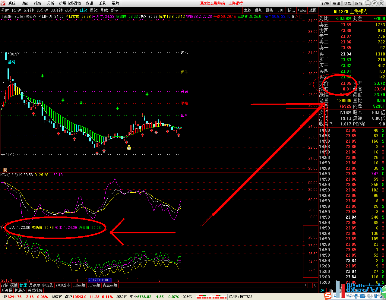
Task: Select the DDE决策 indicator tab
Action: point(79,285)
